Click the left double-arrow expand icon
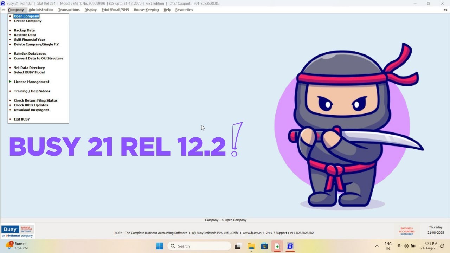450x253 pixels. click(4, 10)
